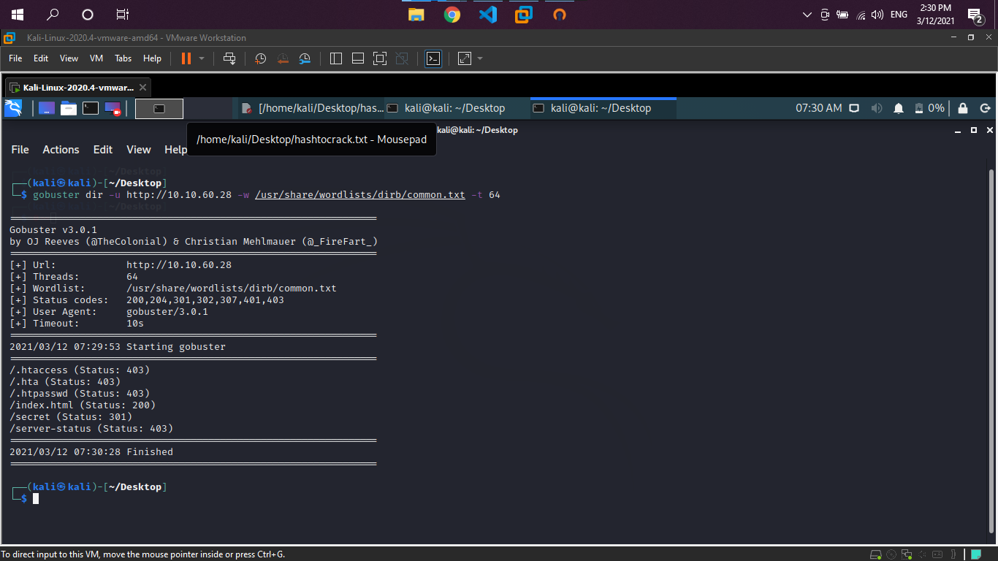Screen dimensions: 998x561
Task: Switch to hashtocrack.txt Mousepad window in taskbar
Action: click(312, 108)
